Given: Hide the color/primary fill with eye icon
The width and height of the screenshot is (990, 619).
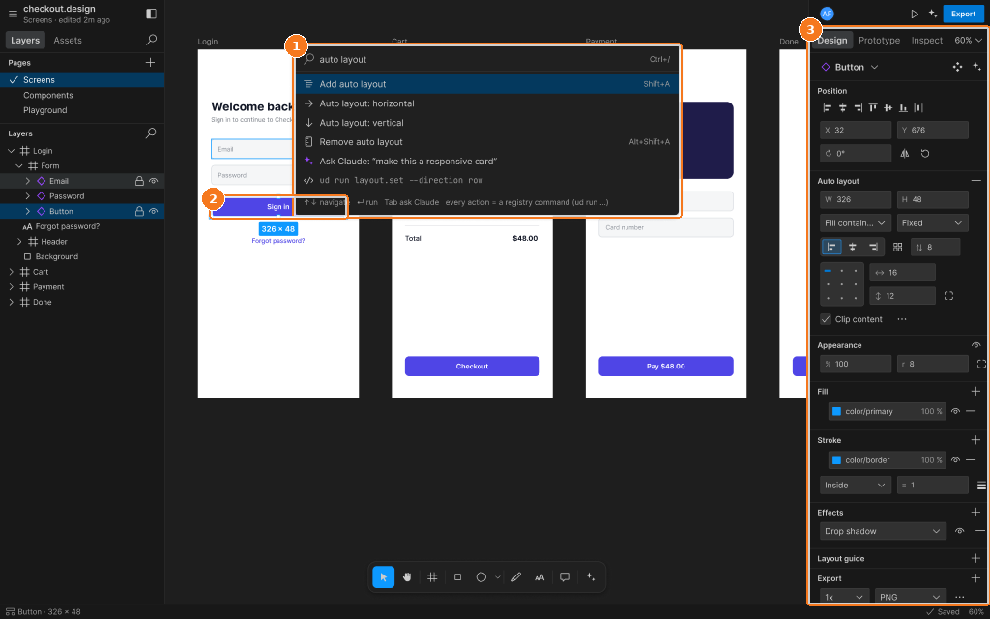Looking at the screenshot, I should (956, 411).
